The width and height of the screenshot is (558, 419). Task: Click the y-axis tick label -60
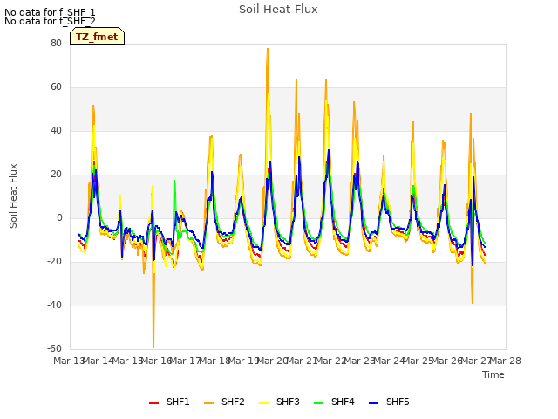pyautogui.click(x=54, y=348)
